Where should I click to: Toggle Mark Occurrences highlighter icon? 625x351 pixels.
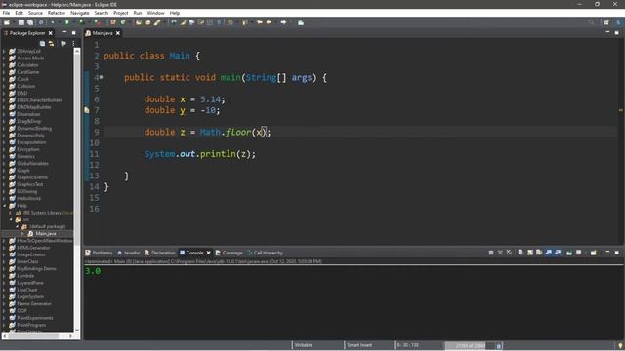click(x=183, y=22)
